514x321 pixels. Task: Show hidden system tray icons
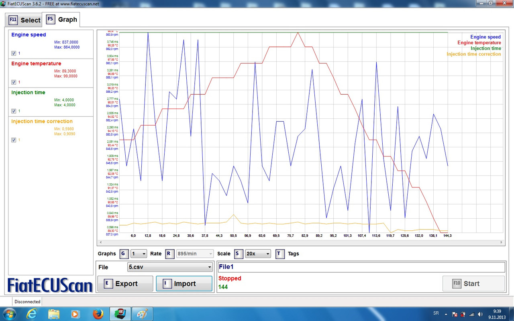447,313
